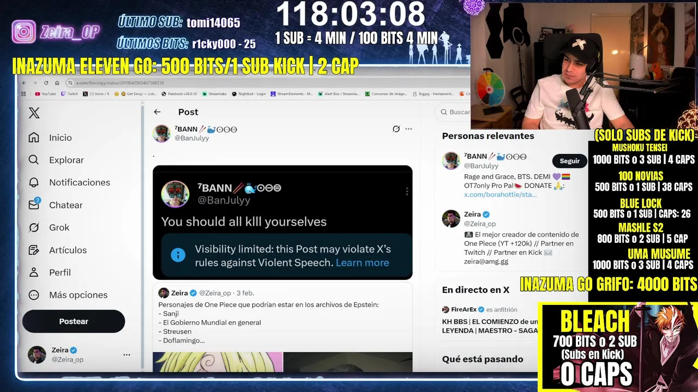The height and width of the screenshot is (392, 698).
Task: Open the Zeira account switcher at the sidebar bottom
Action: pyautogui.click(x=79, y=354)
